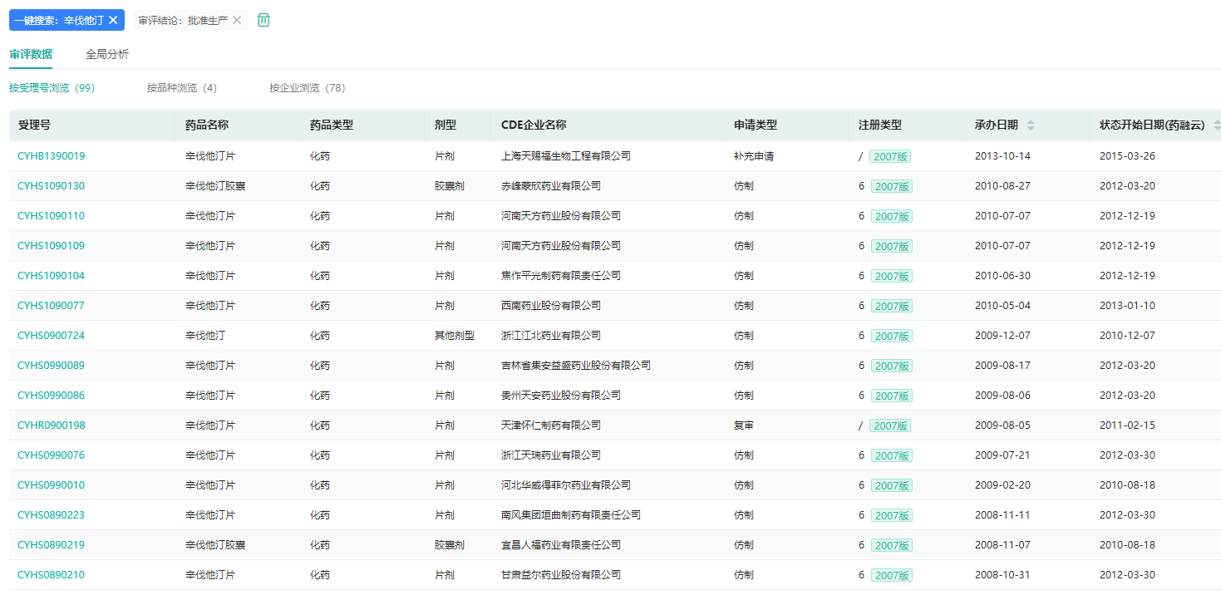Remove the 辛伐他汀 search filter tag
Viewport: 1221px width, 595px height.
pyautogui.click(x=113, y=20)
